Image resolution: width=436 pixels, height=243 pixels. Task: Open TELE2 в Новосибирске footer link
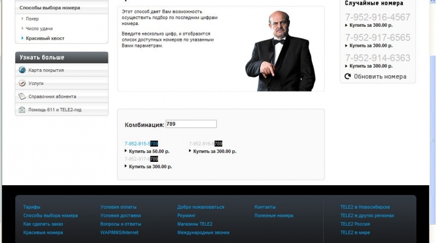click(365, 207)
